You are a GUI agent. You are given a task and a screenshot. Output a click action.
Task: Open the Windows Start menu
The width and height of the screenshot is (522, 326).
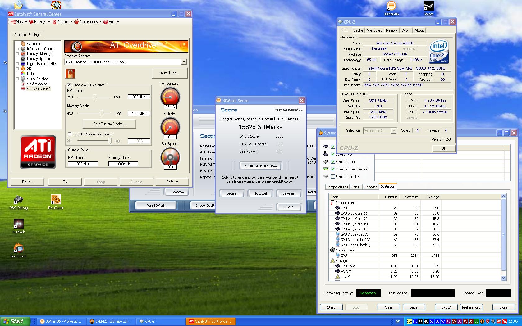pos(15,321)
